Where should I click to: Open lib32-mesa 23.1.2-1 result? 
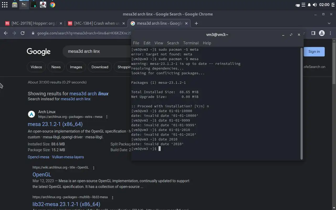66,204
